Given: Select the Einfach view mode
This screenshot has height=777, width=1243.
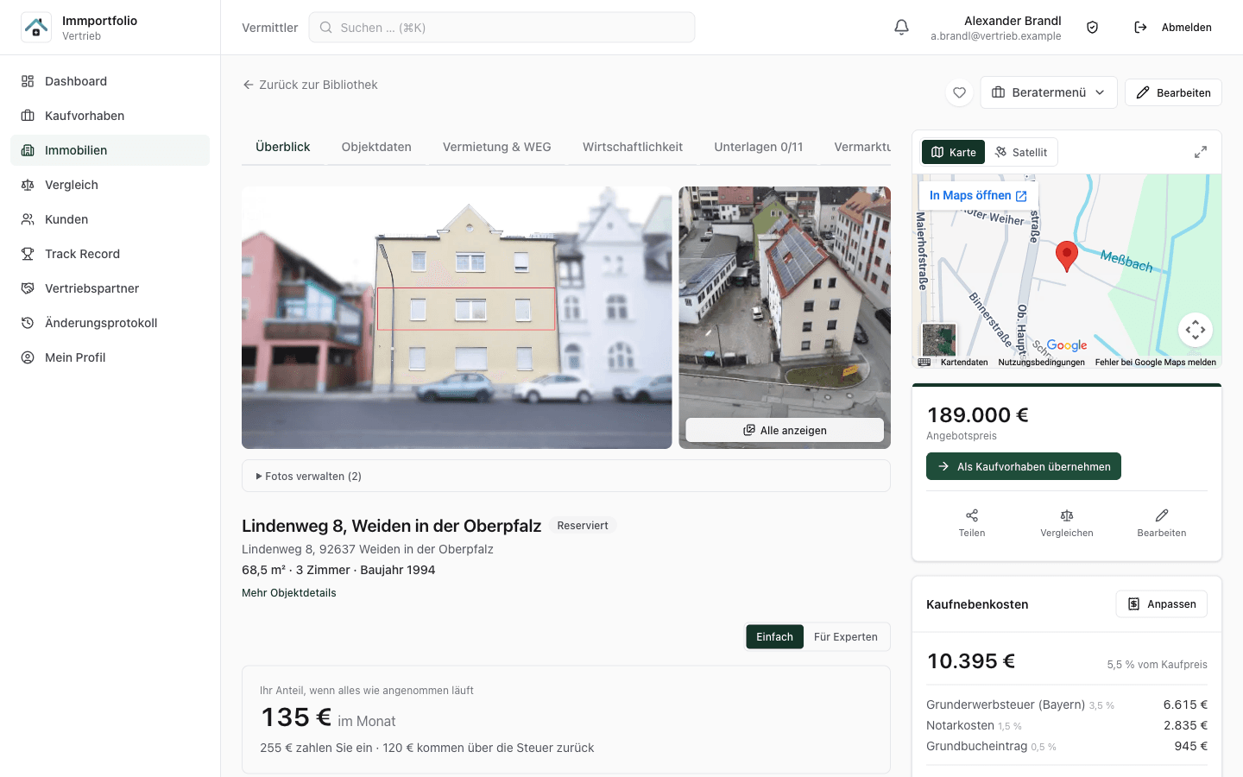Looking at the screenshot, I should (774, 637).
